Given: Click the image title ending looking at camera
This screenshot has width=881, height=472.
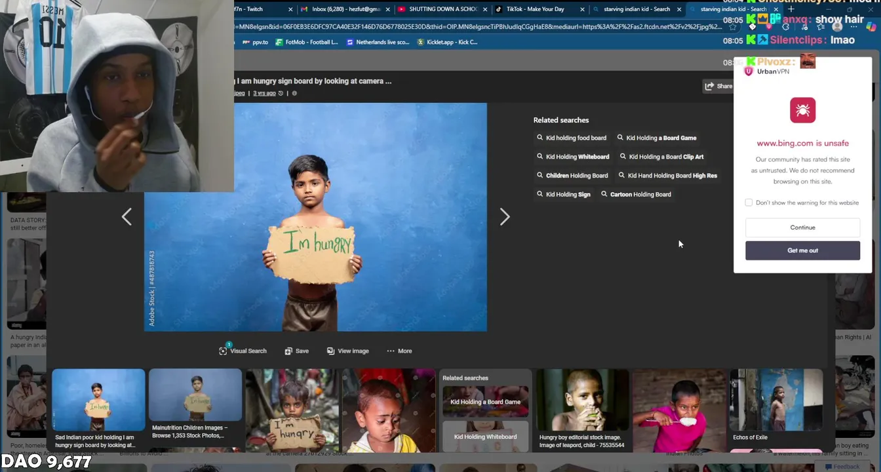Looking at the screenshot, I should pyautogui.click(x=313, y=81).
